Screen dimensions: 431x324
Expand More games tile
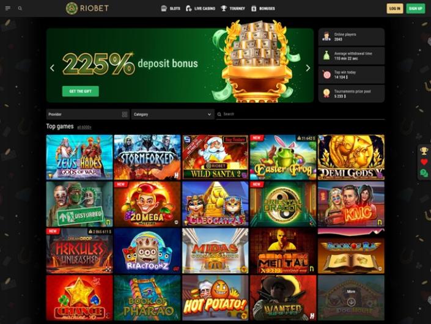[351, 298]
